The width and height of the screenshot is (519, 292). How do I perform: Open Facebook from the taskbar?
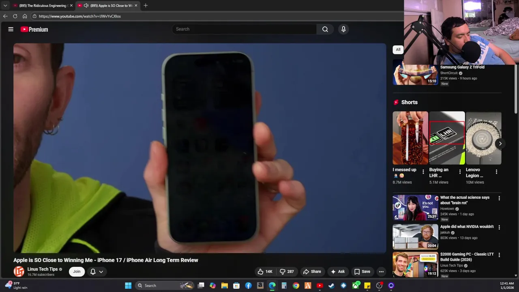pos(248,286)
